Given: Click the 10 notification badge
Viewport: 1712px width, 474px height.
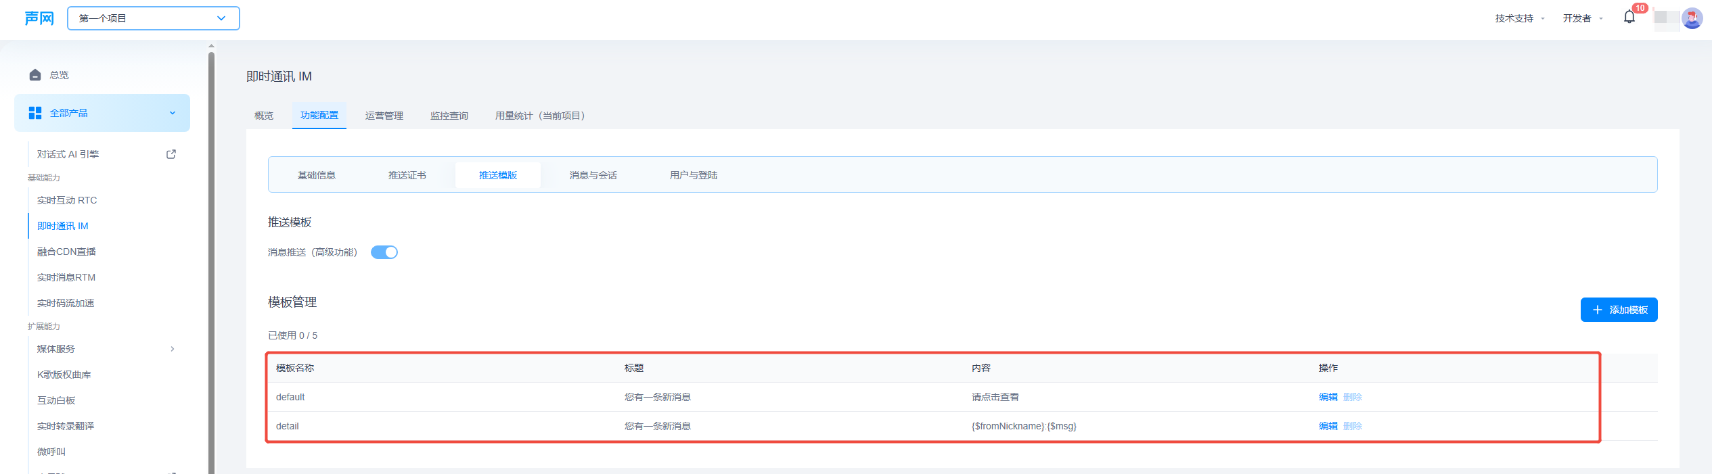Looking at the screenshot, I should pyautogui.click(x=1640, y=8).
